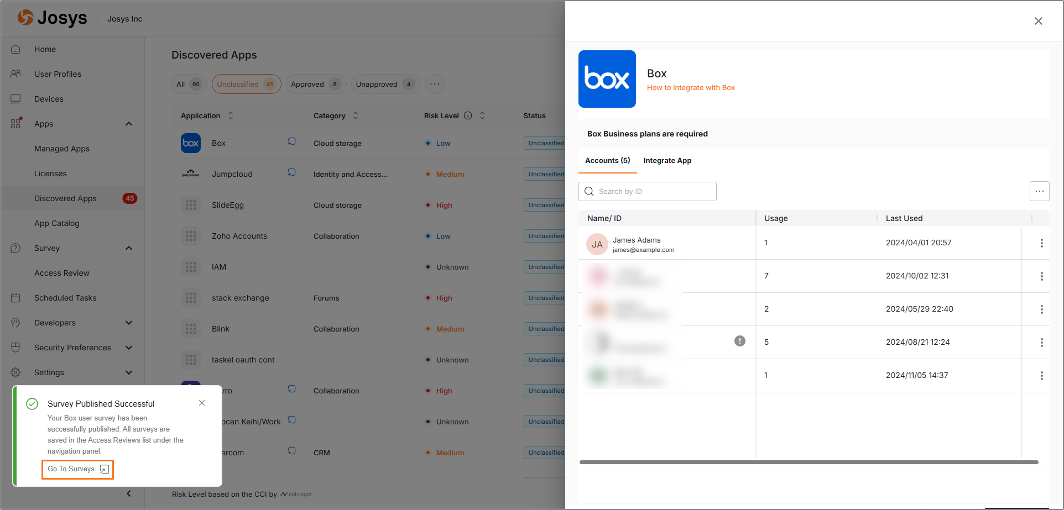Screen dimensions: 1064x510
Task: Click the Usage column header
Action: point(776,218)
